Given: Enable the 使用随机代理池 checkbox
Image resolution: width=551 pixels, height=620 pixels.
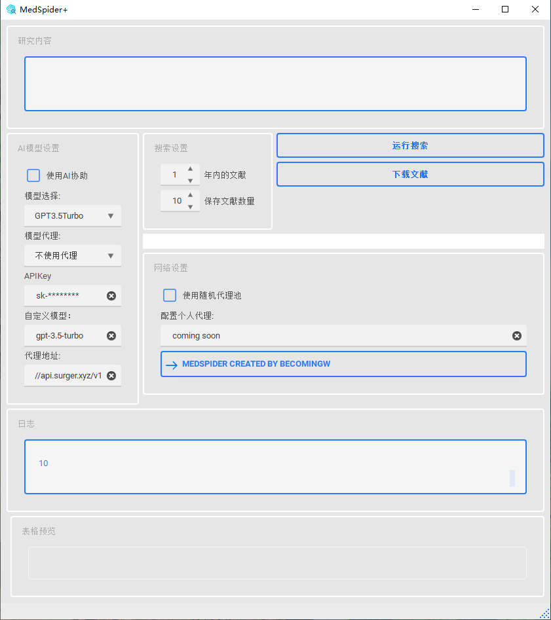Looking at the screenshot, I should (169, 295).
